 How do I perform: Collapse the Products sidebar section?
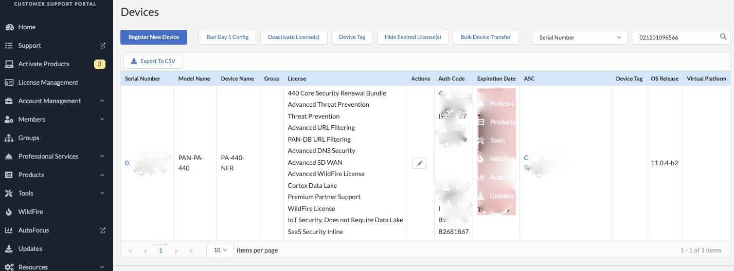coord(102,175)
